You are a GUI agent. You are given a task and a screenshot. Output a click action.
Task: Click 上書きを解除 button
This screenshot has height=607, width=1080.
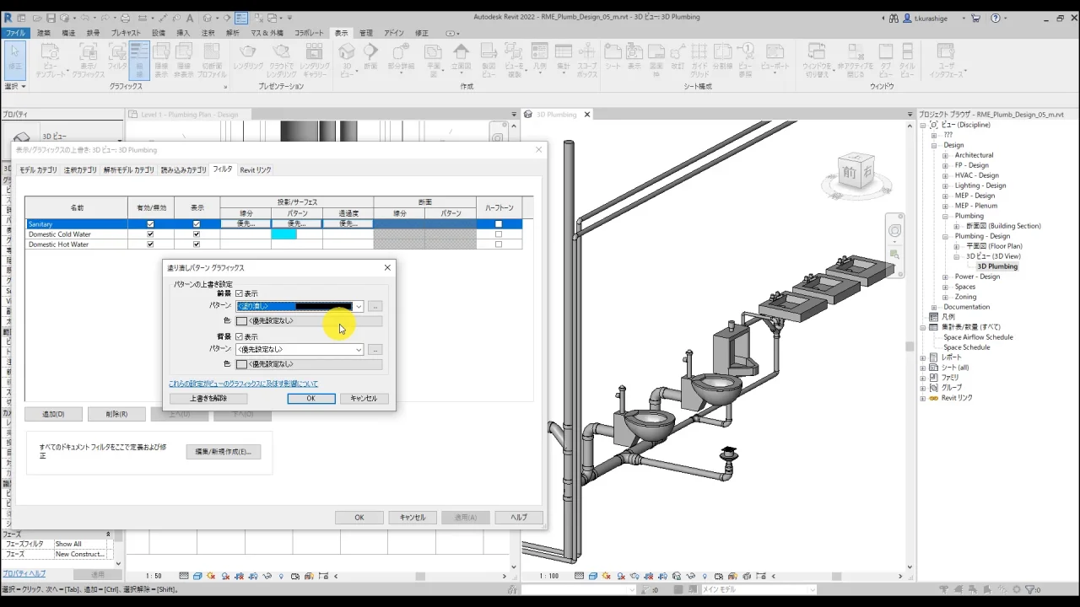[x=208, y=398]
